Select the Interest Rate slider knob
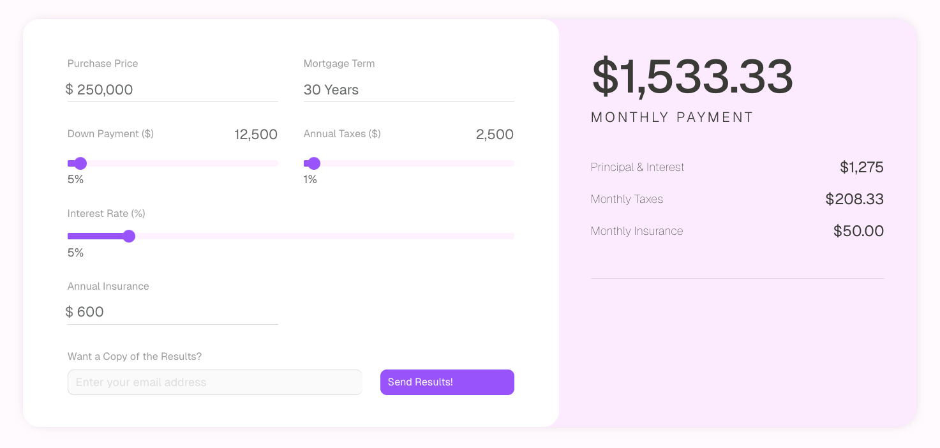This screenshot has width=940, height=448. [x=129, y=236]
